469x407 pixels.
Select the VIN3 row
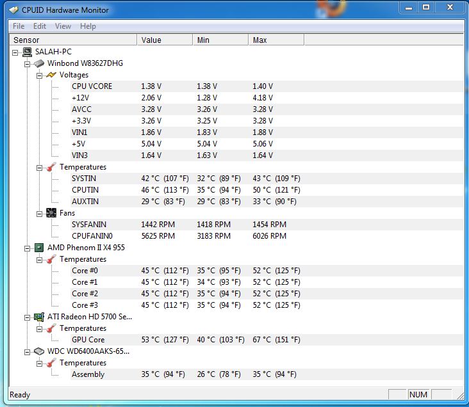click(x=267, y=156)
